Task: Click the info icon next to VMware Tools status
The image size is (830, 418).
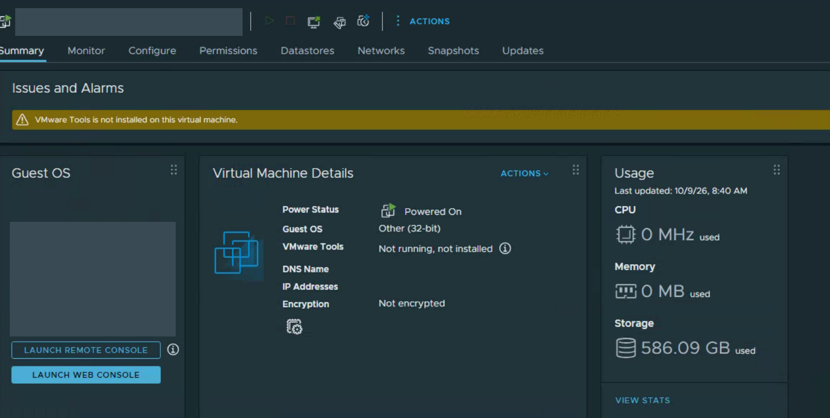Action: 505,248
